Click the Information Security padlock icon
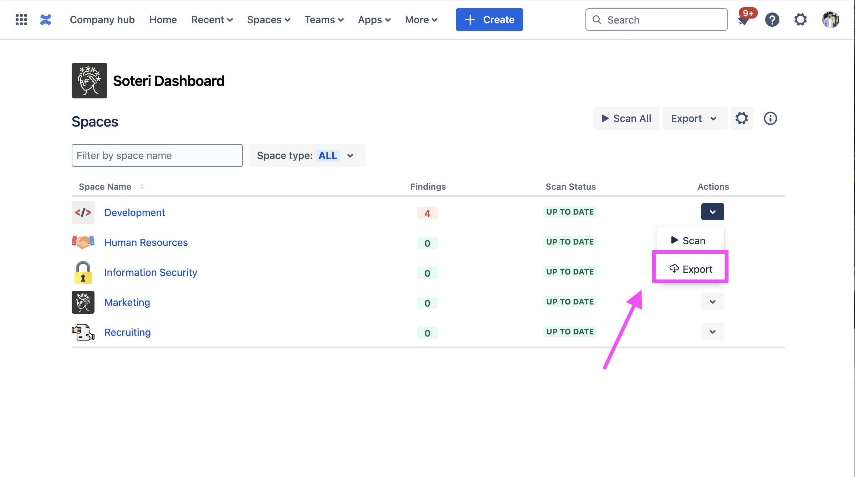855x477 pixels. click(83, 272)
